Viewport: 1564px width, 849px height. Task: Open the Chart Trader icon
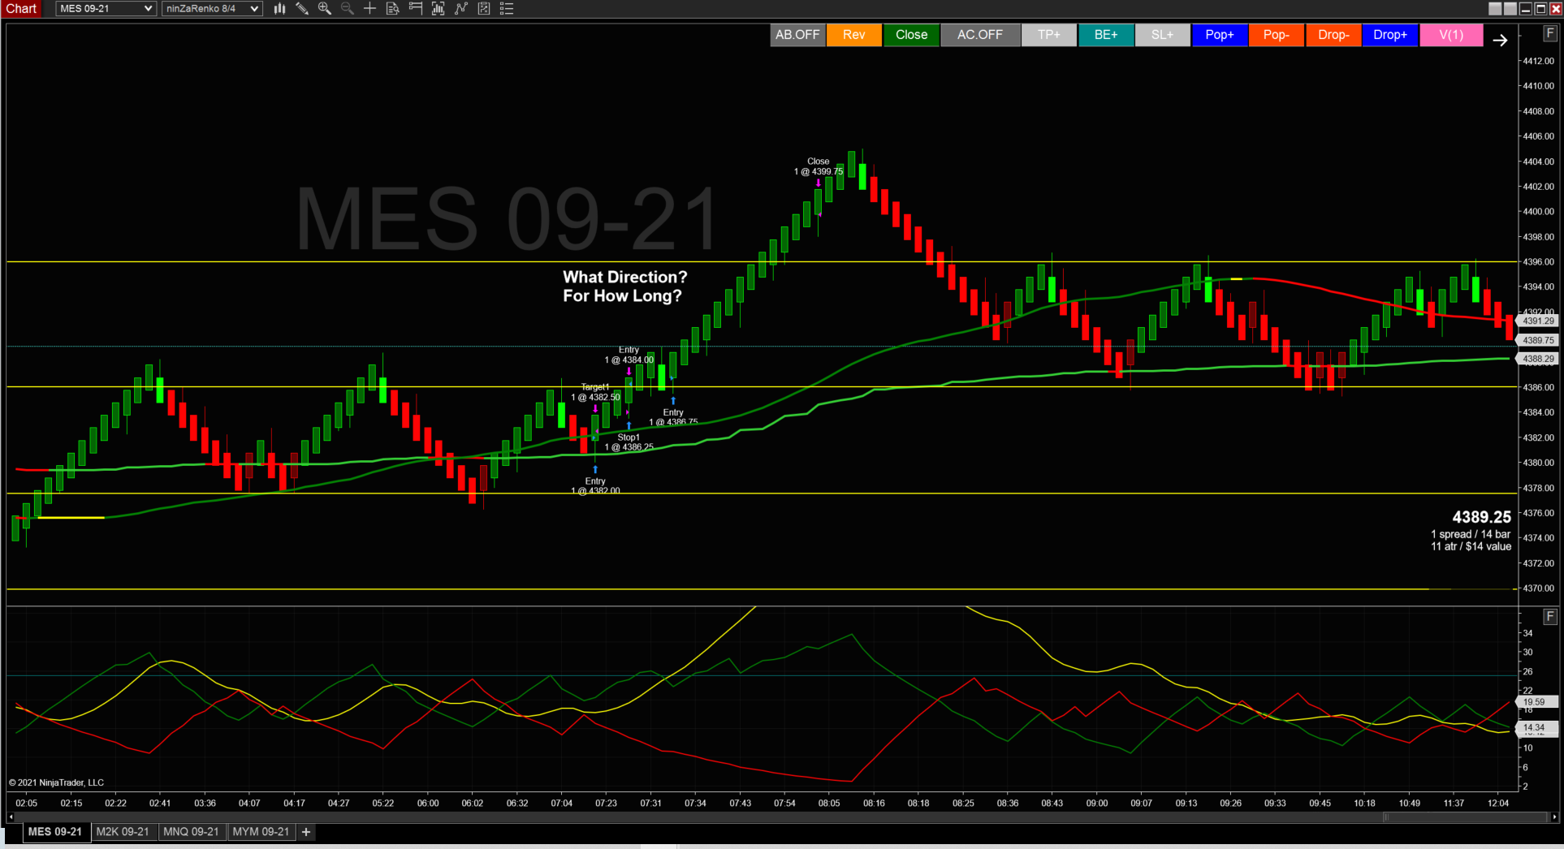(416, 8)
